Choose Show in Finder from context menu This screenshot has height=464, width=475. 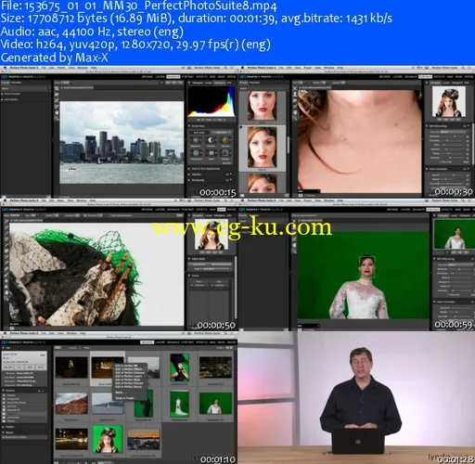click(x=124, y=398)
